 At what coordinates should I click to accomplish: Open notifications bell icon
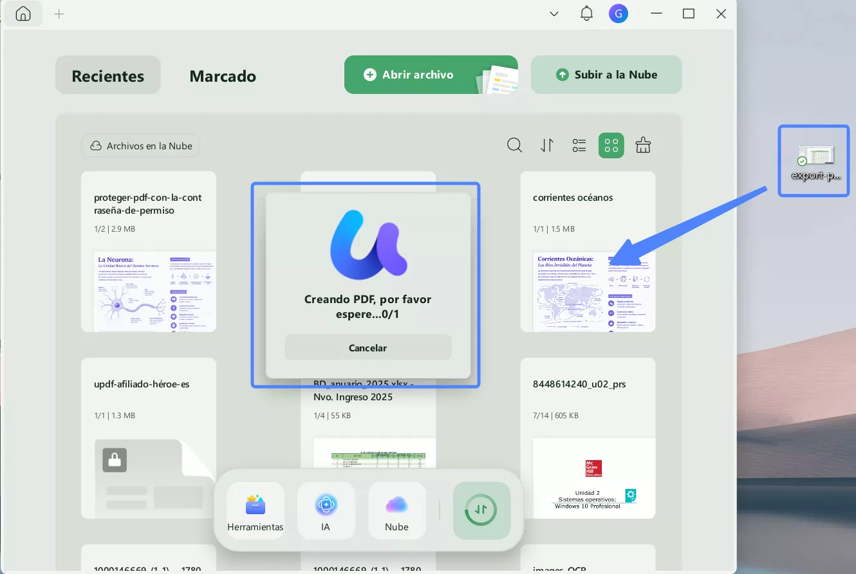[x=586, y=14]
